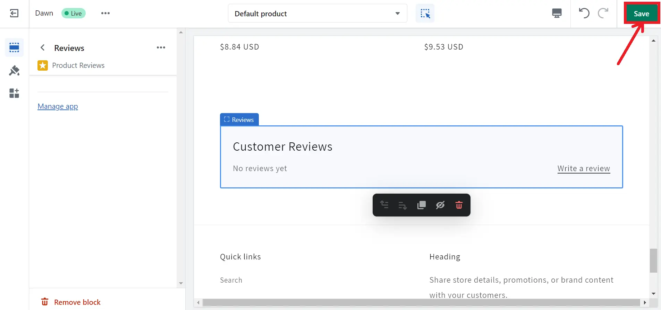Click the preview scrollbar up arrow
This screenshot has width=661, height=310.
[x=653, y=41]
